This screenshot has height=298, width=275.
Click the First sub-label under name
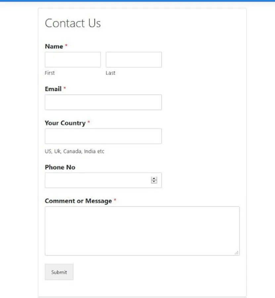click(x=50, y=73)
